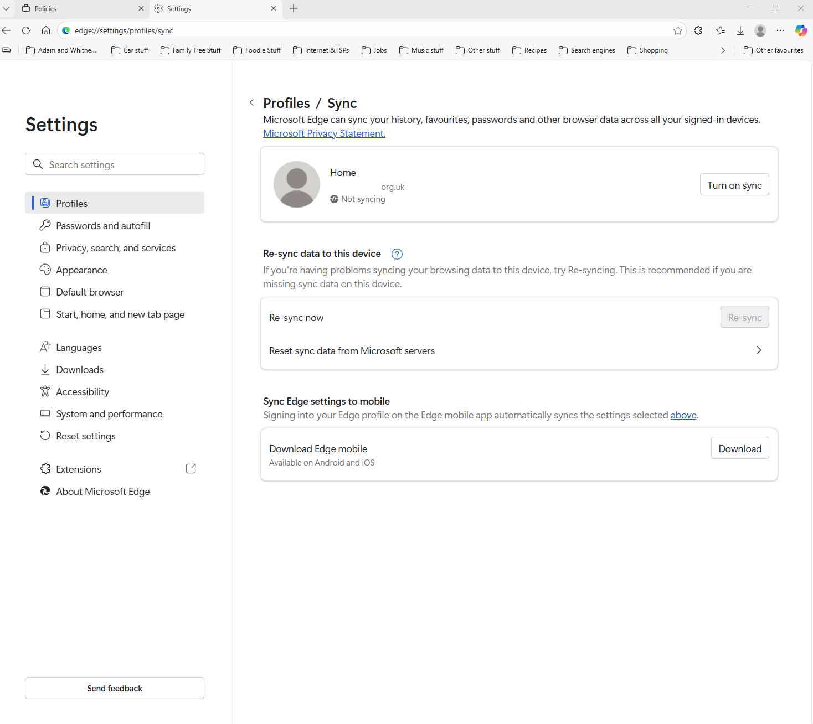Open the Downloads icon in the toolbar
This screenshot has width=813, height=724.
tap(740, 30)
